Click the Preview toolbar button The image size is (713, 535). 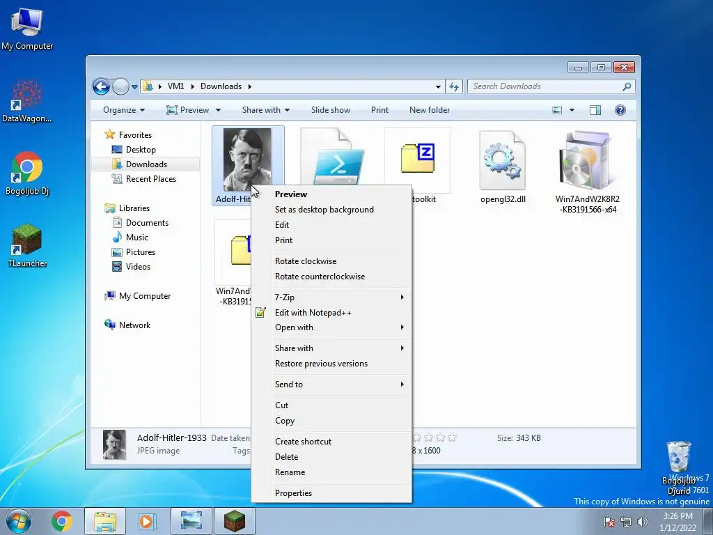click(188, 110)
